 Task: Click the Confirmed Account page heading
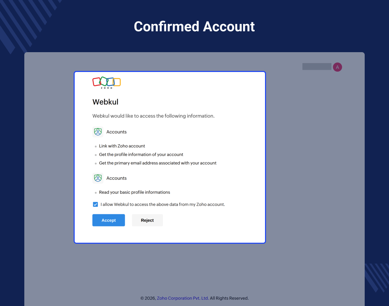click(x=194, y=26)
